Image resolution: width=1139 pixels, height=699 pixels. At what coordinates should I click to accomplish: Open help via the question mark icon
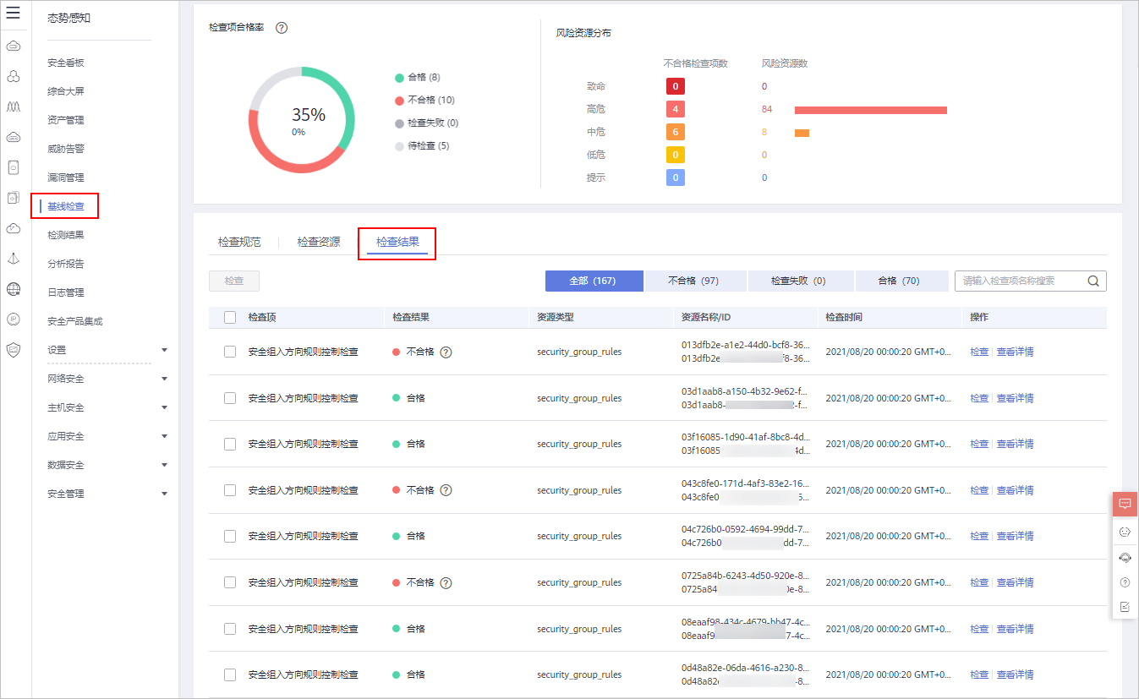[x=1125, y=582]
